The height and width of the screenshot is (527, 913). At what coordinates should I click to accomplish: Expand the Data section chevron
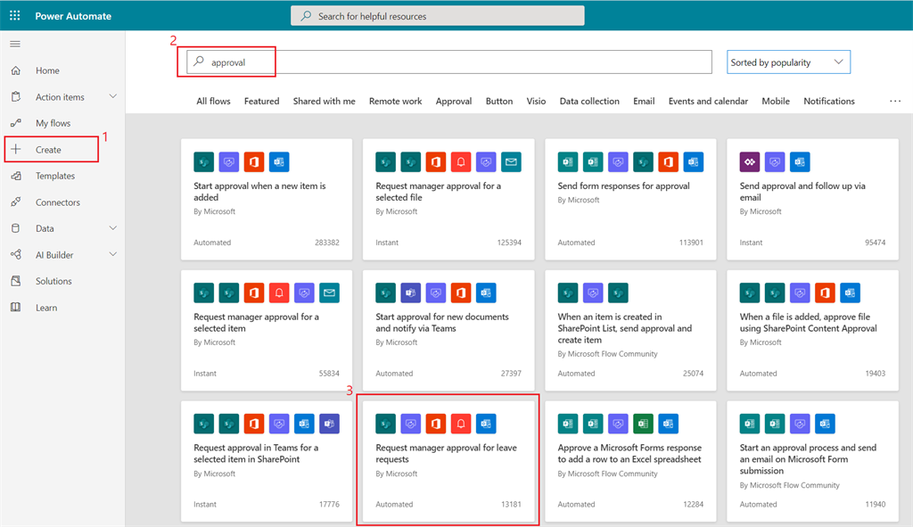pos(113,228)
